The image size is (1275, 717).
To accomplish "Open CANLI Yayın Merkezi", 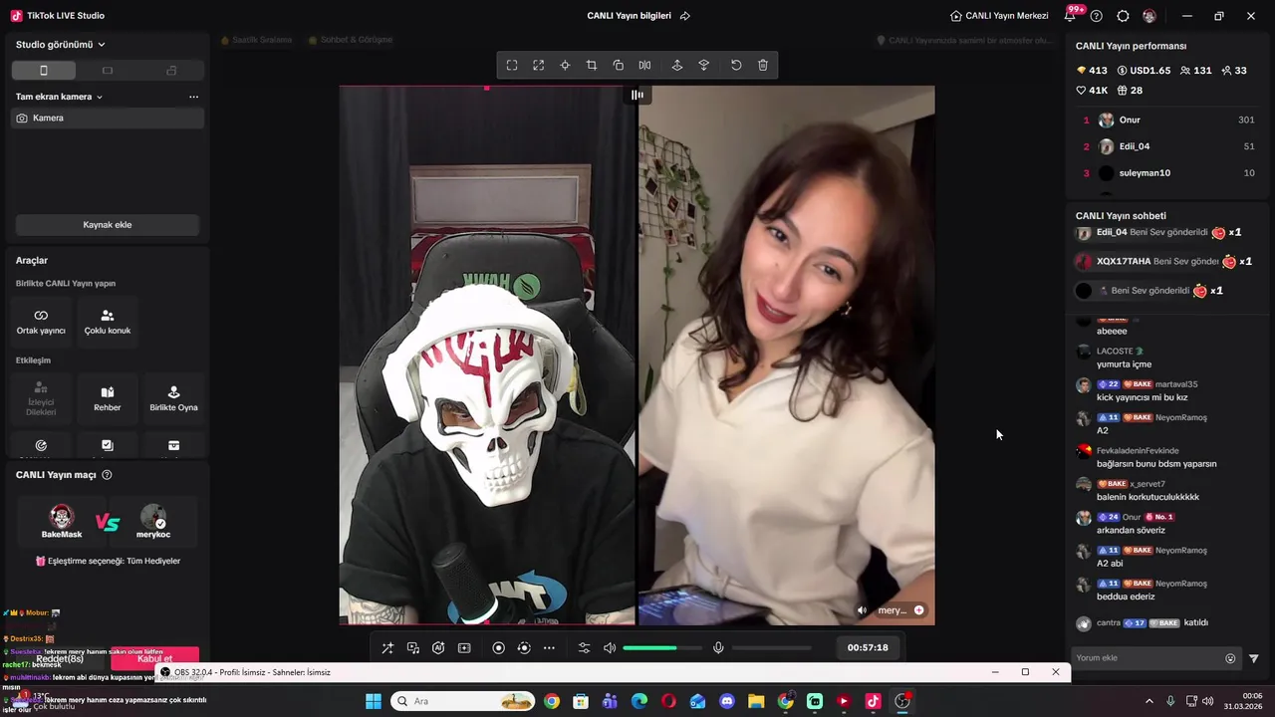I will click(x=999, y=16).
